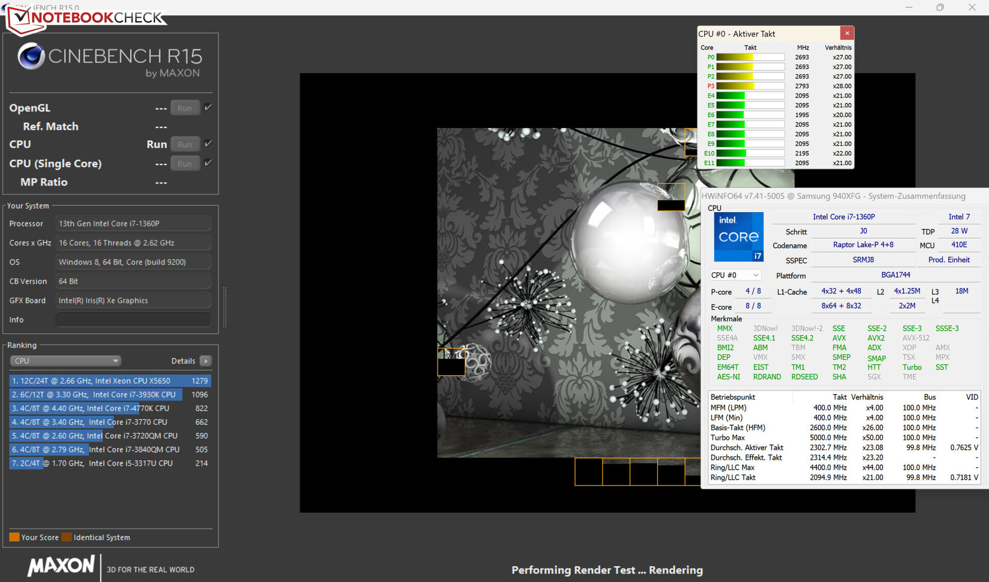Click the MAXON logo at bottom
The width and height of the screenshot is (989, 582).
click(61, 566)
